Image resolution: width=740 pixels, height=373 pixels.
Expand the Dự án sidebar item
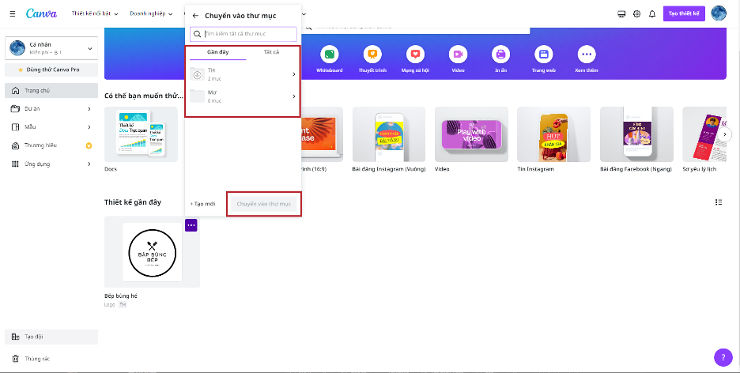[x=89, y=108]
